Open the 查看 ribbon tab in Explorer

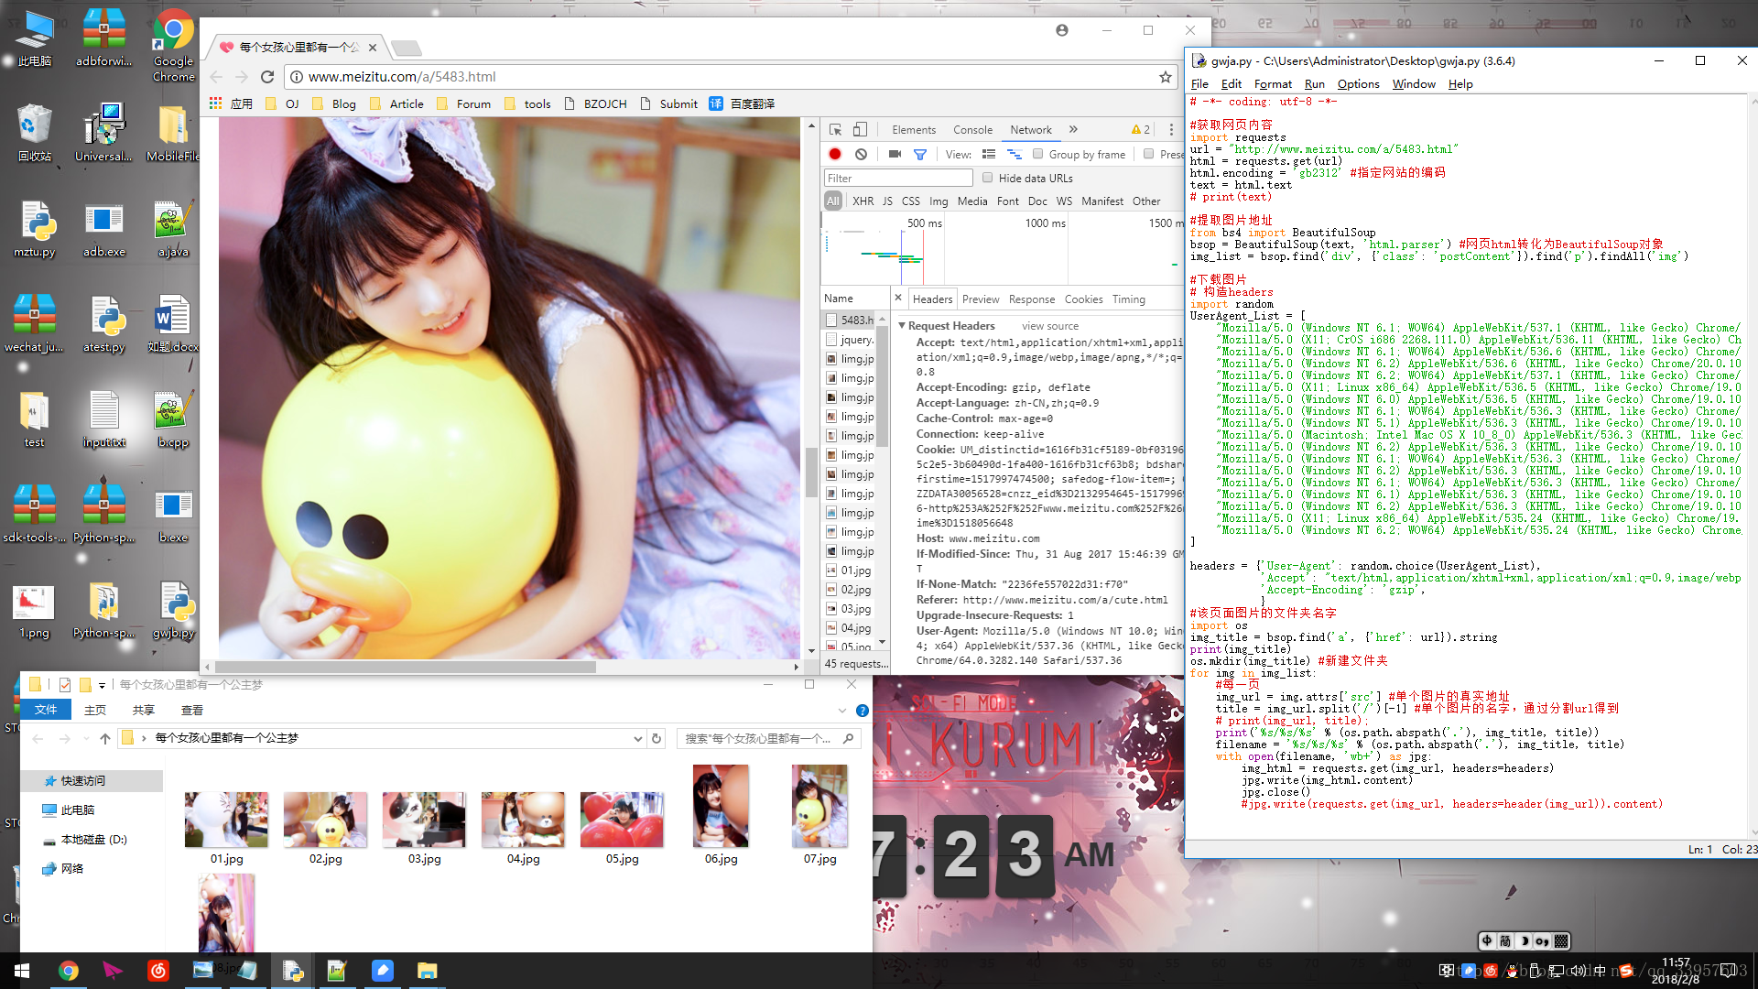click(x=192, y=711)
